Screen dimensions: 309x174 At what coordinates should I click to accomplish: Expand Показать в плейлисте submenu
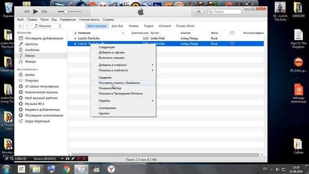click(124, 70)
